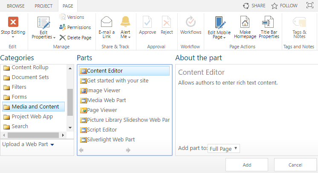Open Edit Properties in the ribbon
Screen dimensions: 318x173
click(x=43, y=28)
